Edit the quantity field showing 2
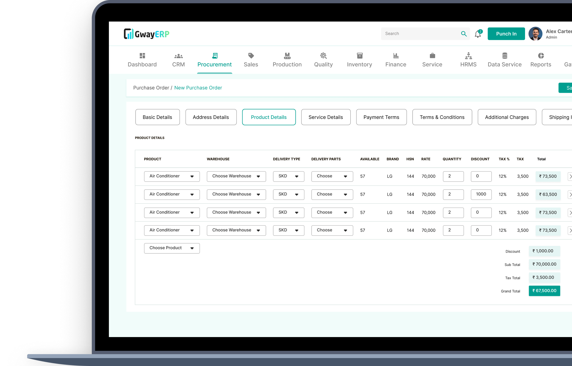Image resolution: width=572 pixels, height=366 pixels. click(453, 176)
